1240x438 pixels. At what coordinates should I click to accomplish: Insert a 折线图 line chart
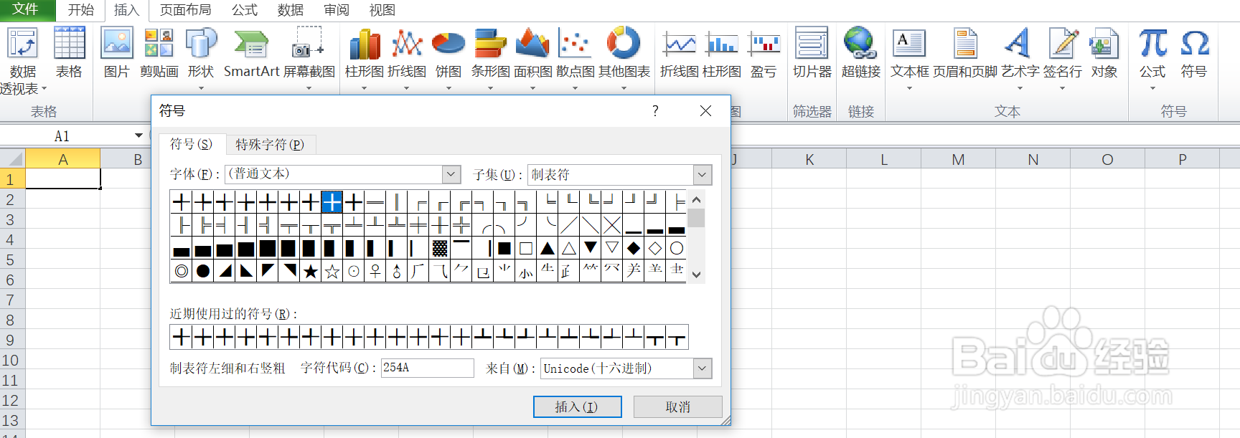[x=407, y=58]
